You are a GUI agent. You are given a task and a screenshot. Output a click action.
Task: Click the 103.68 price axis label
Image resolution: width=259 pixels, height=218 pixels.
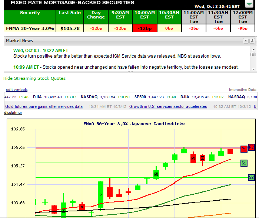[x=18, y=203]
